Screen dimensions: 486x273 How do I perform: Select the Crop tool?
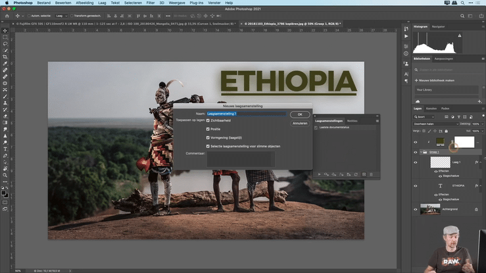tap(5, 57)
